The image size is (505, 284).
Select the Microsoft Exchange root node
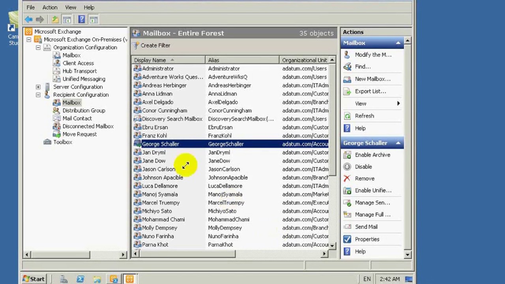(x=58, y=32)
